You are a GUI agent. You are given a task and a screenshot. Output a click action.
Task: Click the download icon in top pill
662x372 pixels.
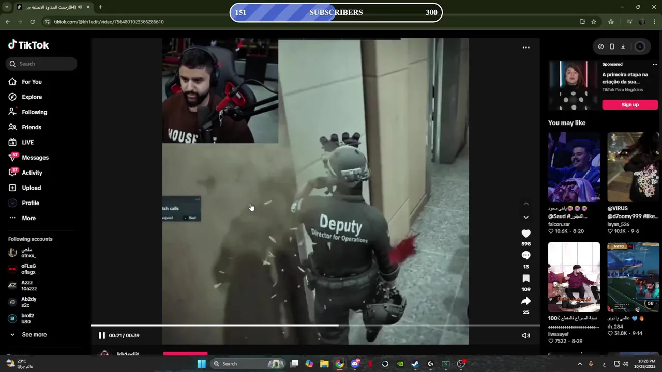pos(623,47)
